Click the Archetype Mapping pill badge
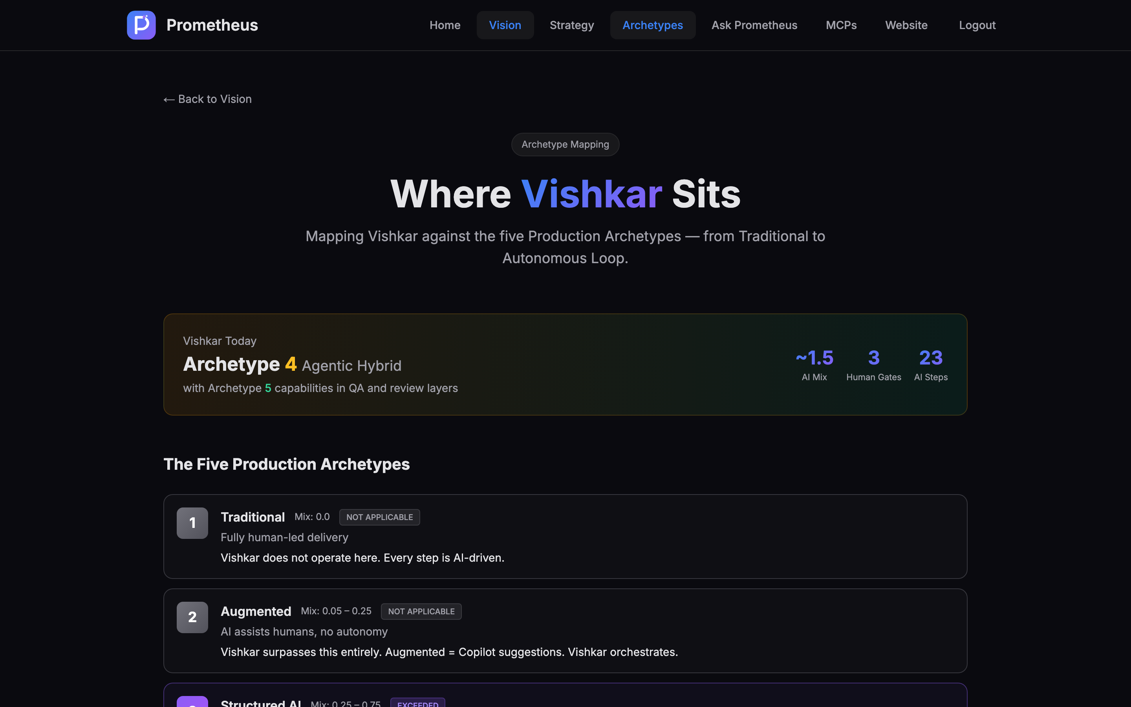The width and height of the screenshot is (1131, 707). 565,145
